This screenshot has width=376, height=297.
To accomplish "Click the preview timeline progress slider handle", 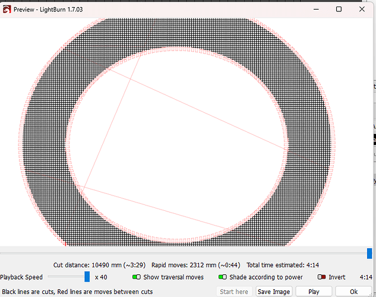I will [369, 254].
